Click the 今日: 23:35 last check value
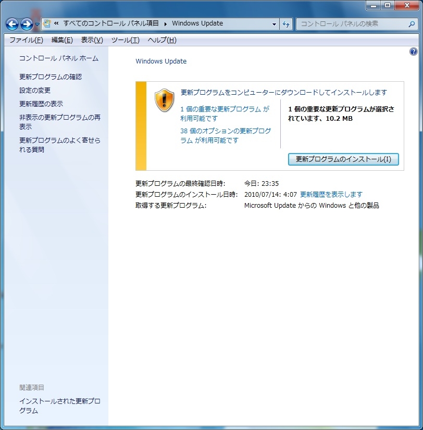Screen dimensions: 423x430 click(262, 183)
